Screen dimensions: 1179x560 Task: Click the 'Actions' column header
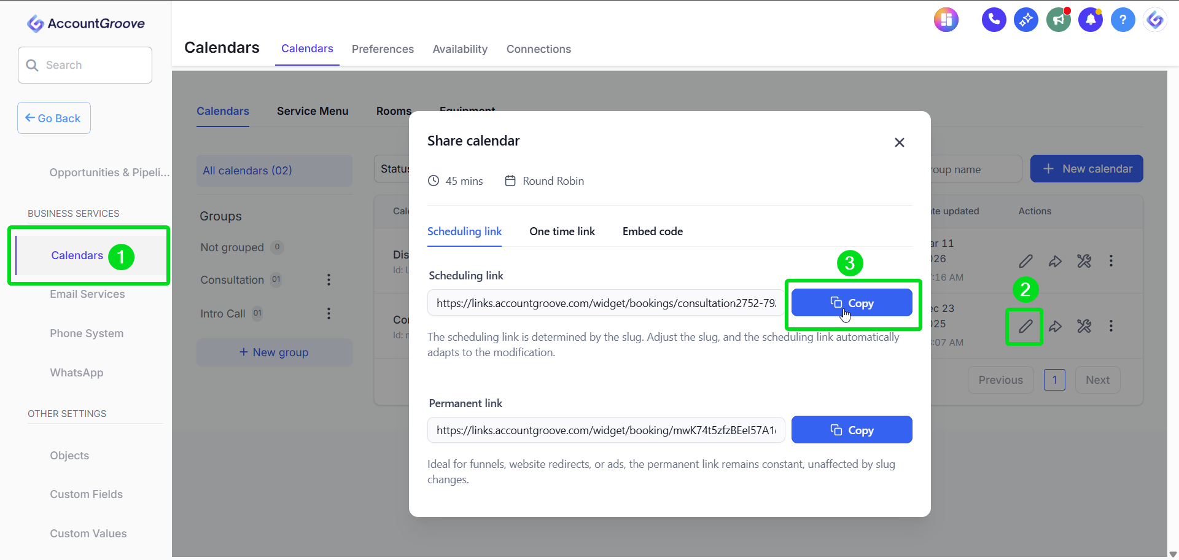1035,211
